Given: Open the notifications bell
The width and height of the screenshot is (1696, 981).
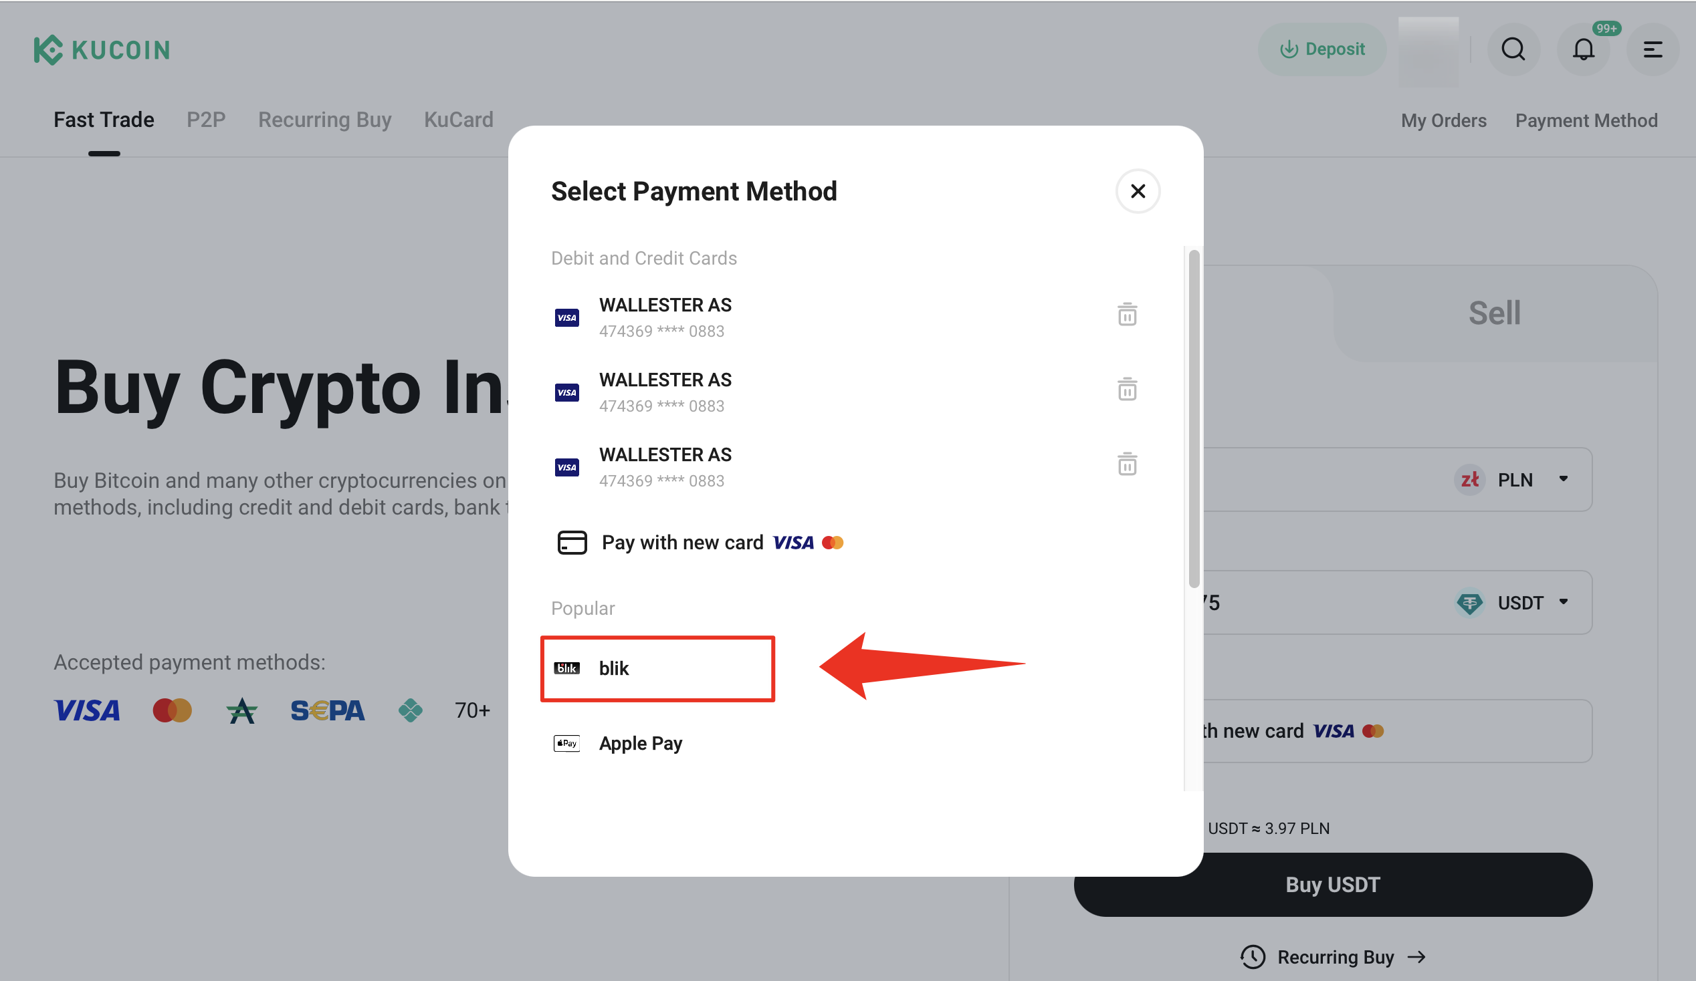Looking at the screenshot, I should click(x=1583, y=49).
